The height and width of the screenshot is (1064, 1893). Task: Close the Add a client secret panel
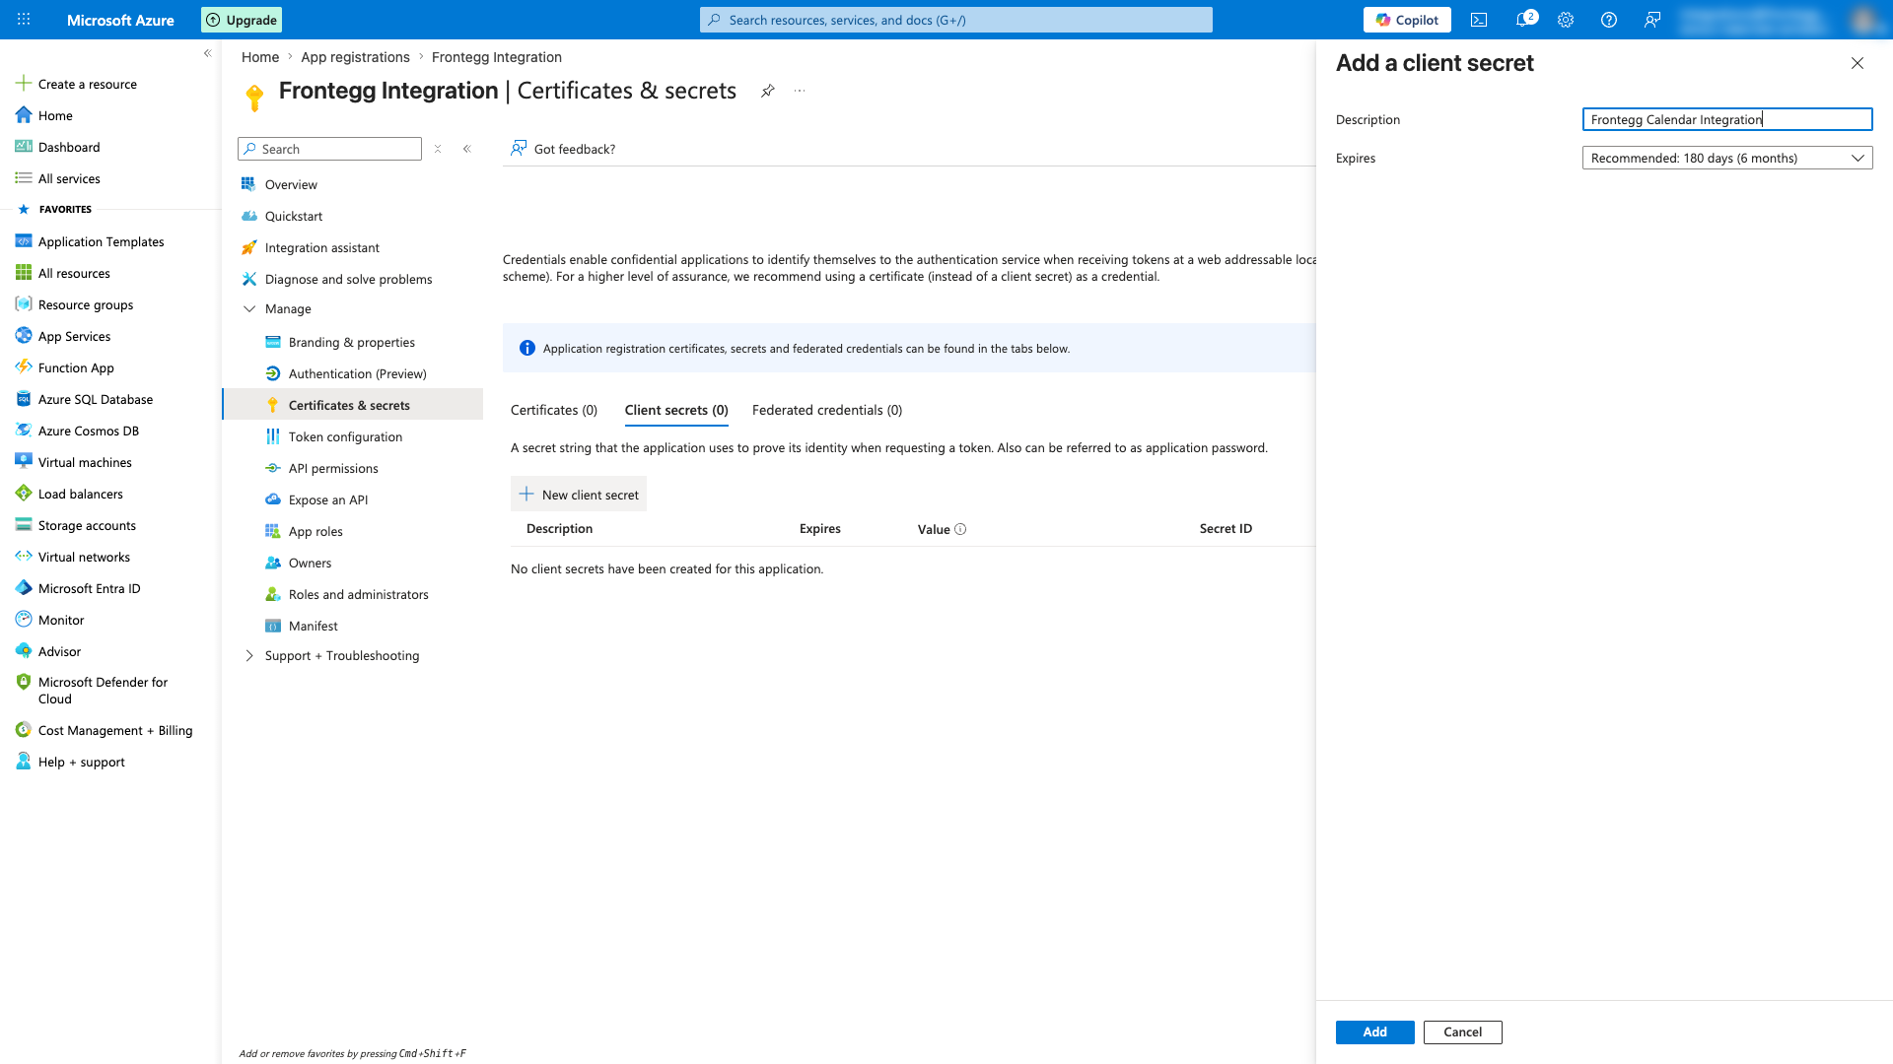[x=1858, y=63]
